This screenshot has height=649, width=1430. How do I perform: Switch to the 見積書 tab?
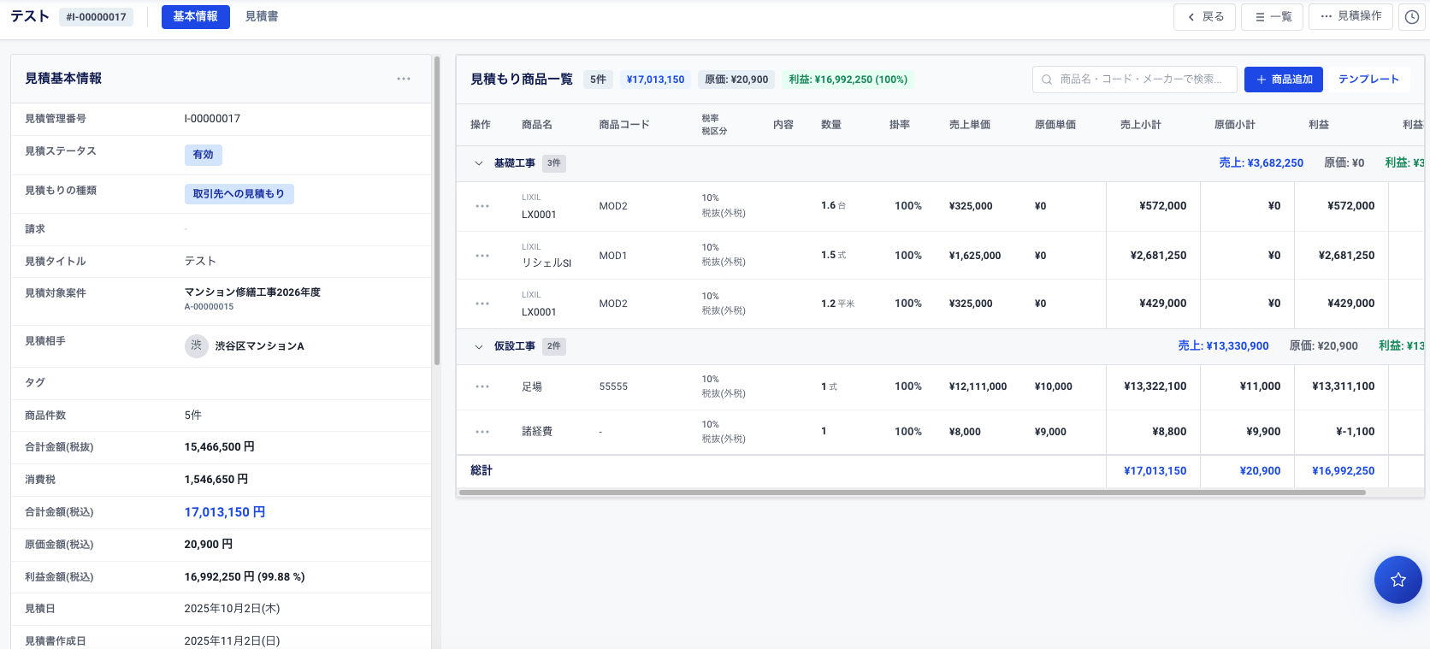262,16
